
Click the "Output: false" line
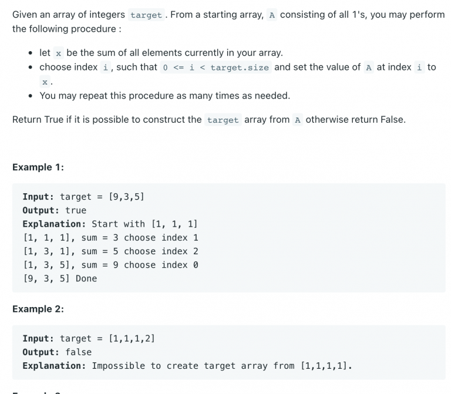(57, 352)
